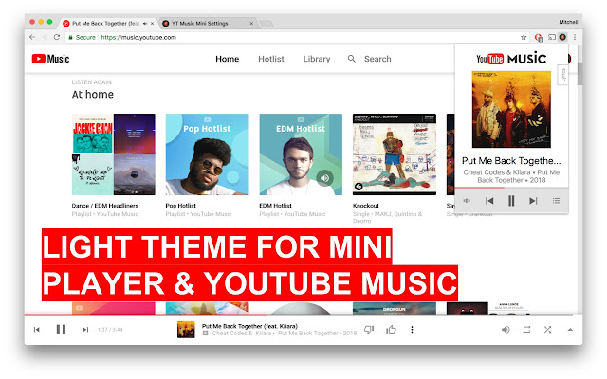Like the current song with thumbs up
This screenshot has width=607, height=379.
[x=391, y=330]
